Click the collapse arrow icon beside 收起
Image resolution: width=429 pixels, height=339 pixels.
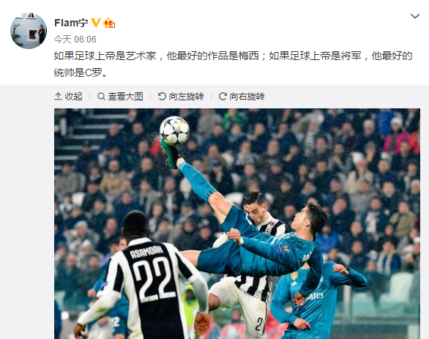pyautogui.click(x=58, y=97)
